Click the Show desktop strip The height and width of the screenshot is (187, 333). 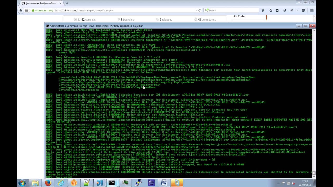[x=315, y=183]
